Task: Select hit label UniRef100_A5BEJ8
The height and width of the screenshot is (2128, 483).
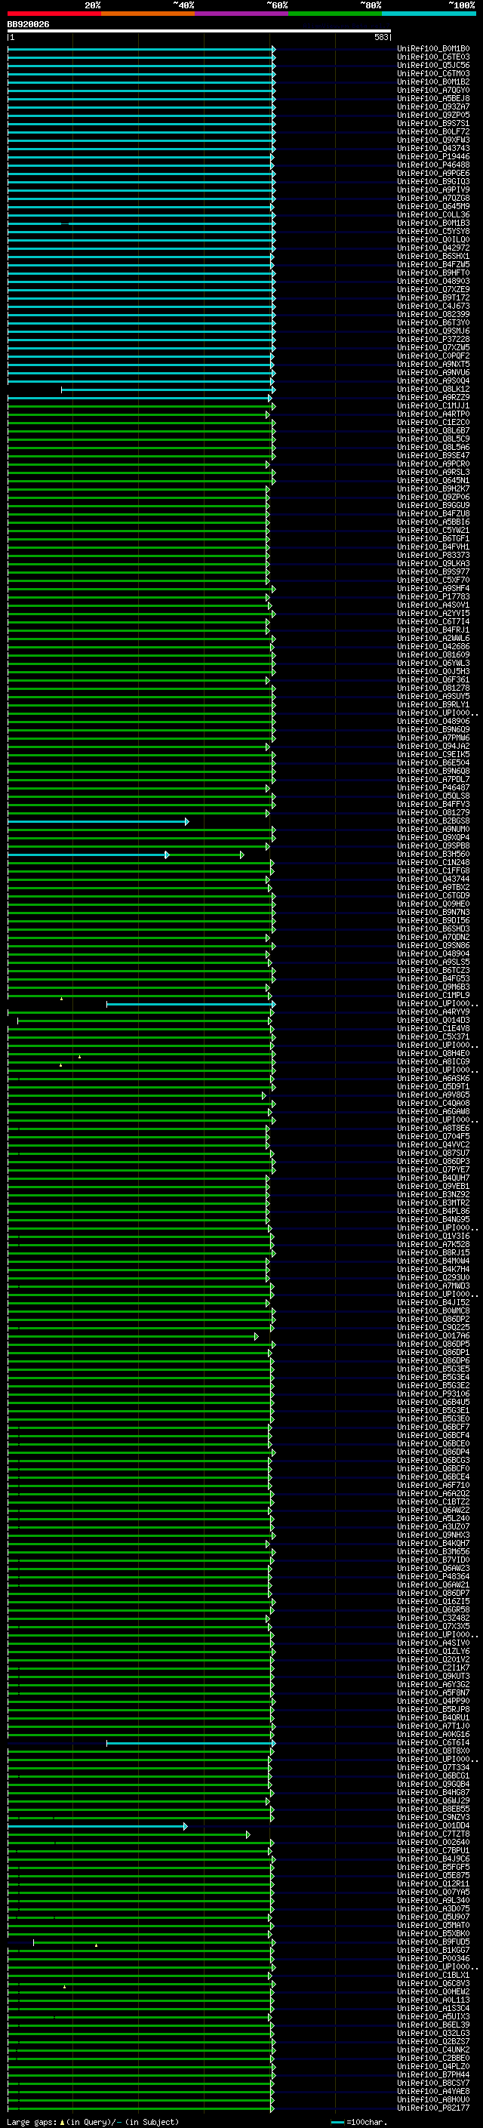Action: pyautogui.click(x=433, y=98)
